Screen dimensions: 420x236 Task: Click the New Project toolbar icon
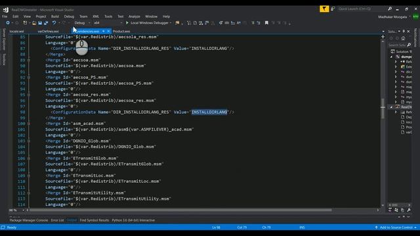[25, 23]
